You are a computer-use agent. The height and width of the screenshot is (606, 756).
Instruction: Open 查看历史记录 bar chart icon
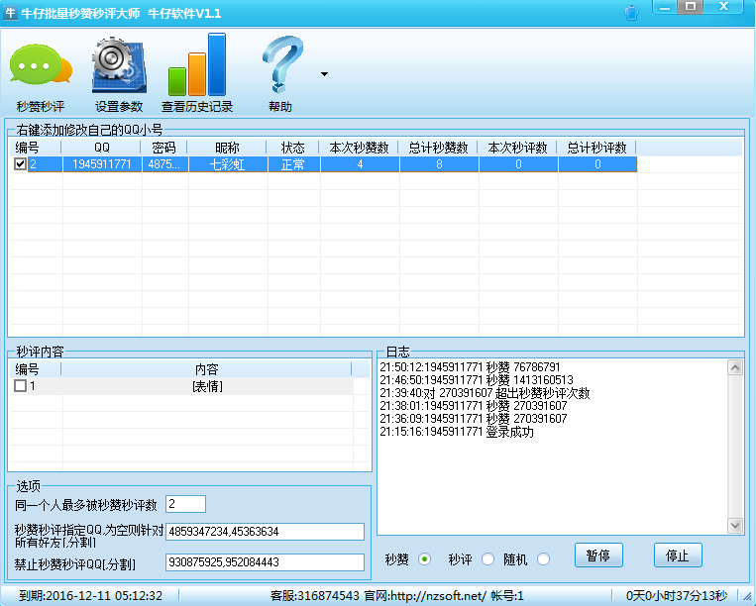pos(197,72)
